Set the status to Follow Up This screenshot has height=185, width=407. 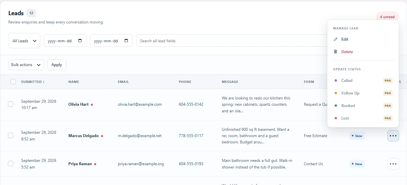click(363, 93)
